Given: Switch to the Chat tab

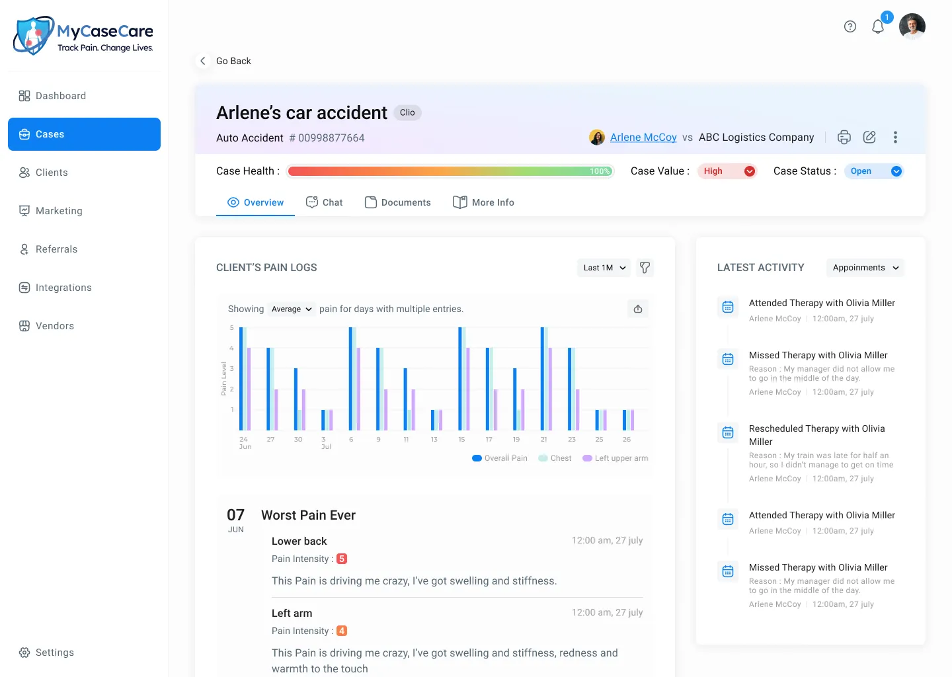Looking at the screenshot, I should (x=324, y=202).
